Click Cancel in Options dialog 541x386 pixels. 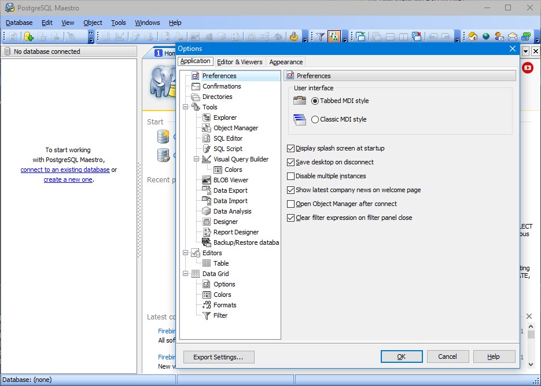(448, 356)
